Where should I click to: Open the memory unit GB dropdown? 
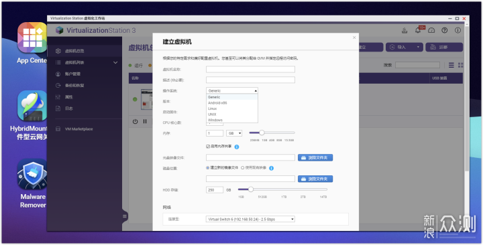tap(234, 133)
